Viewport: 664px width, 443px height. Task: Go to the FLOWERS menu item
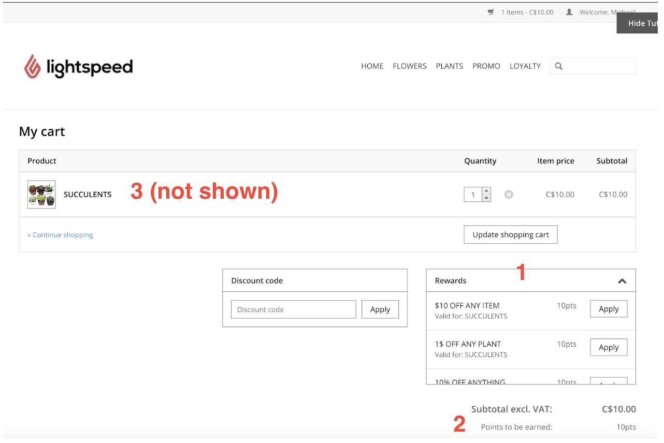[410, 66]
